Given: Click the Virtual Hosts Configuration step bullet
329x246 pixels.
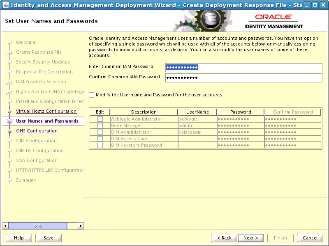Looking at the screenshot, I should pyautogui.click(x=9, y=111).
